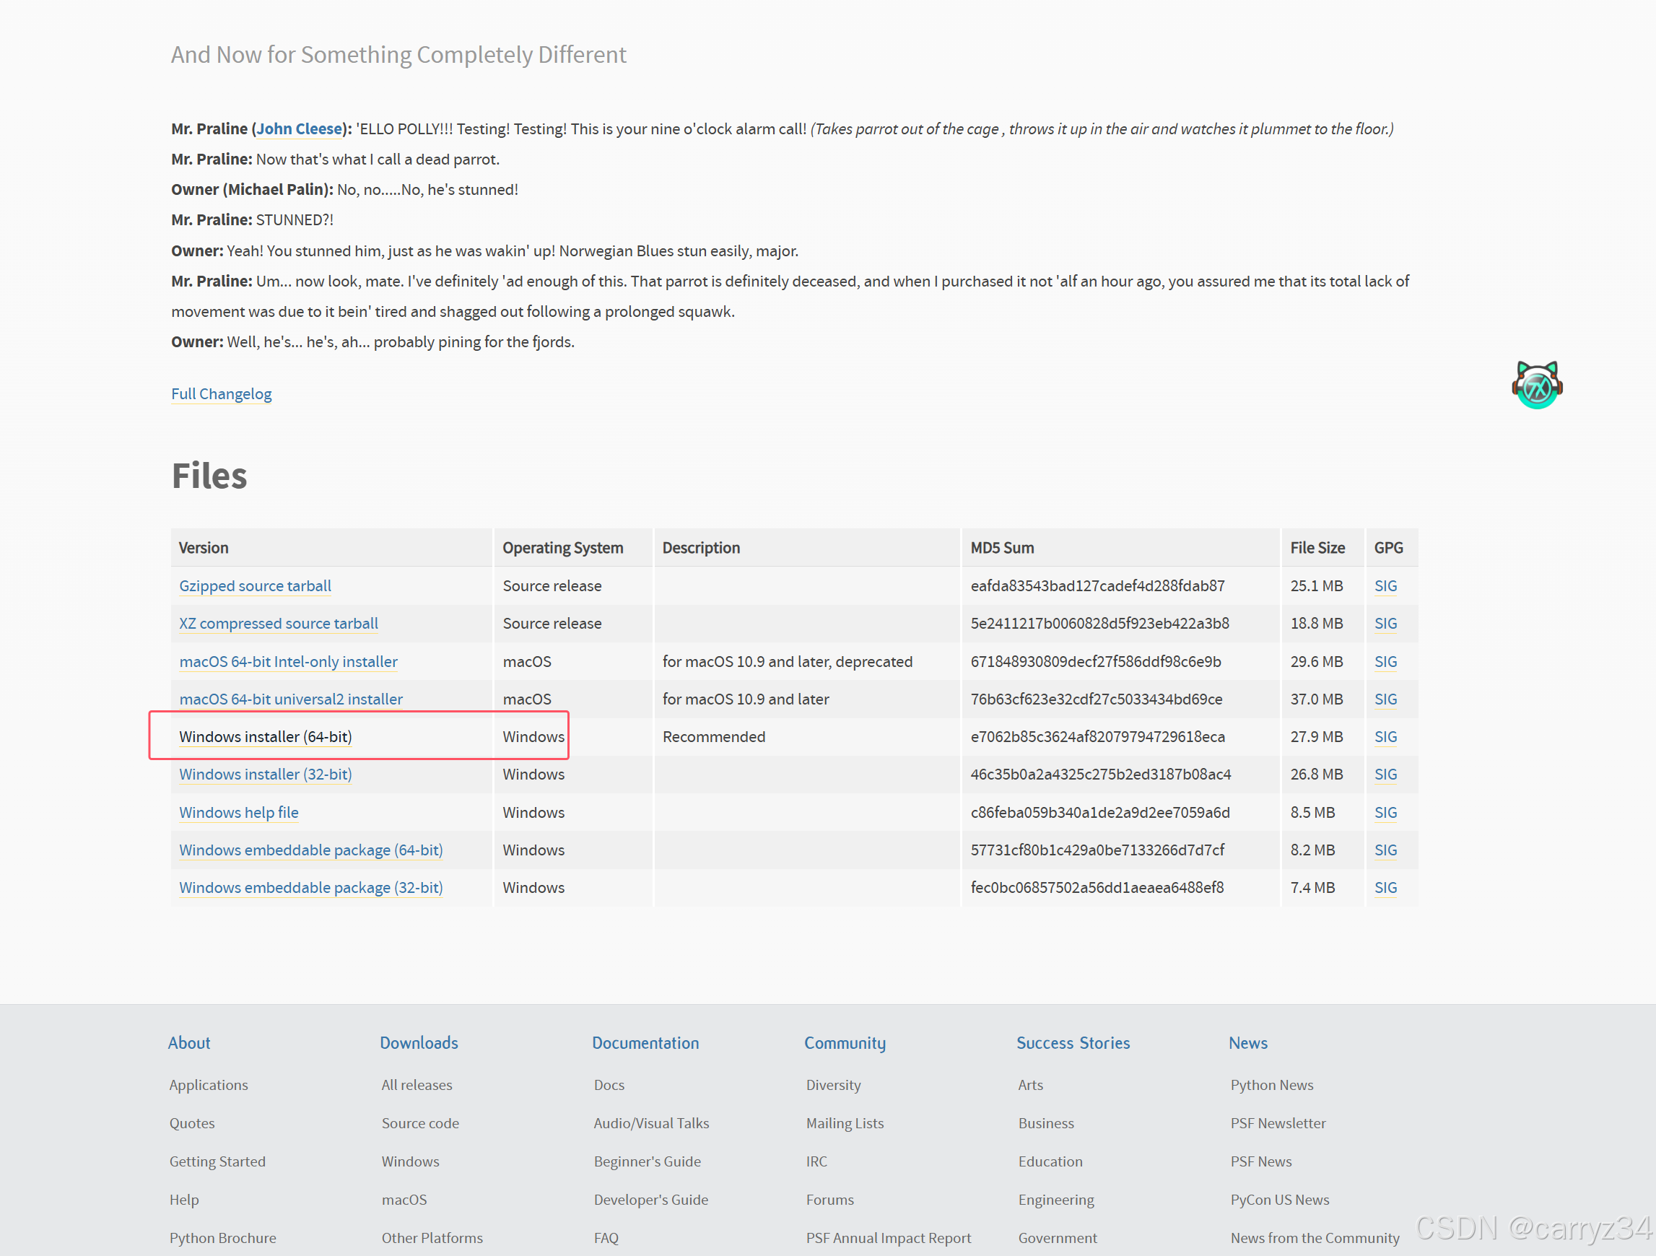Open SIG link for Windows embeddable 32-bit

pos(1385,887)
